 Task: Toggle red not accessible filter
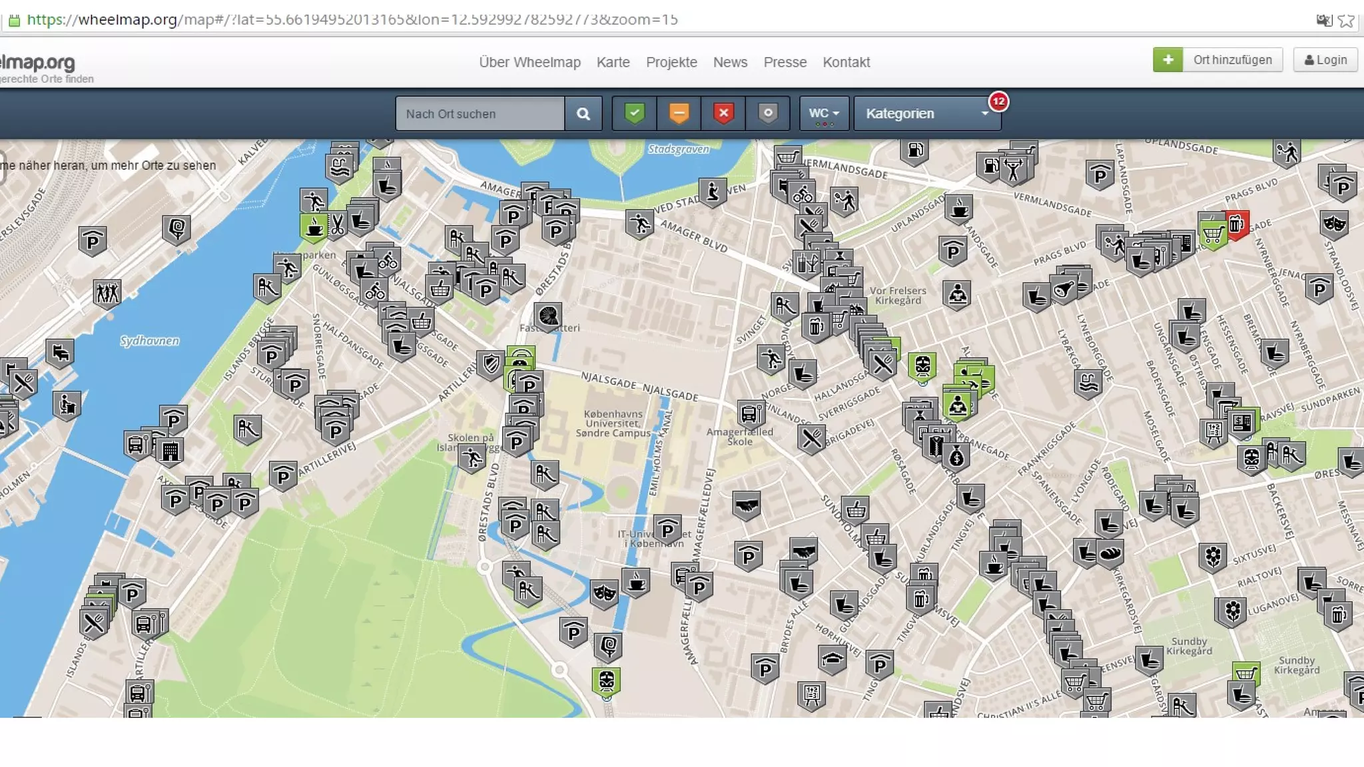tap(723, 113)
